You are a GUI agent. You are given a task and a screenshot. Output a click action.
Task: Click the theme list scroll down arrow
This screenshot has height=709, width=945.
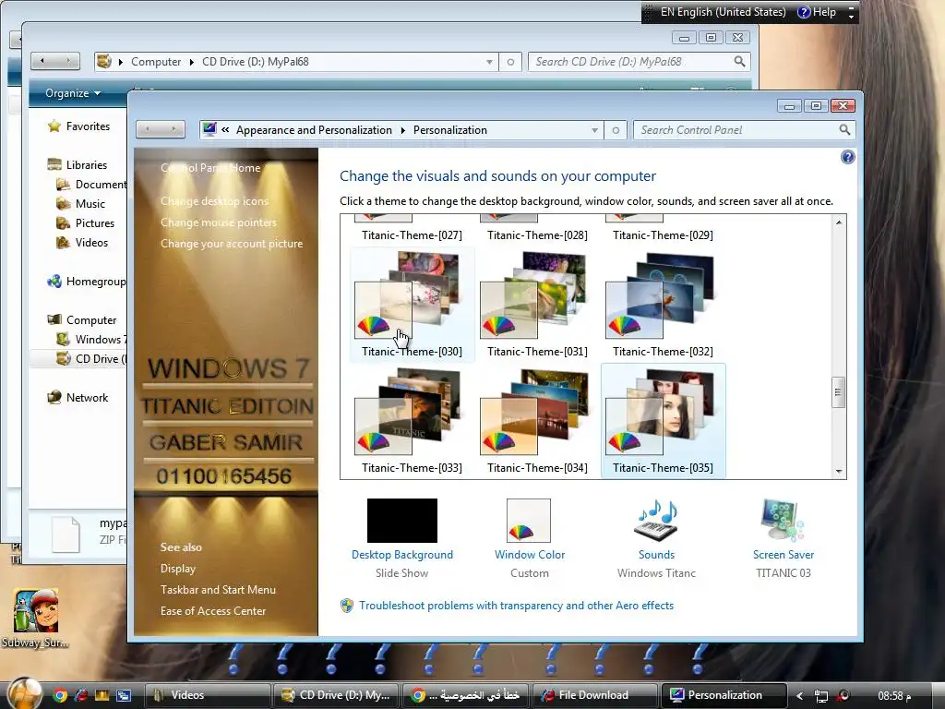838,472
